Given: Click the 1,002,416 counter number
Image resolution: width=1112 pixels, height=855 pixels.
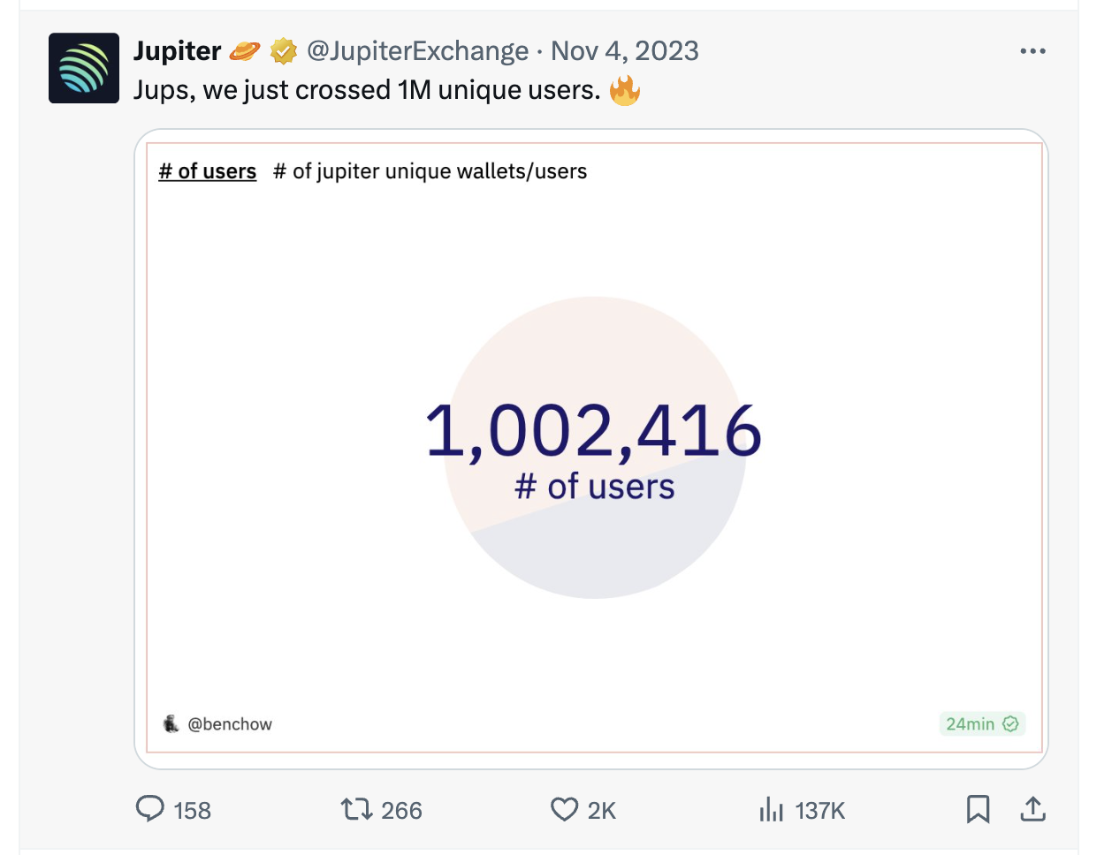Looking at the screenshot, I should click(593, 431).
